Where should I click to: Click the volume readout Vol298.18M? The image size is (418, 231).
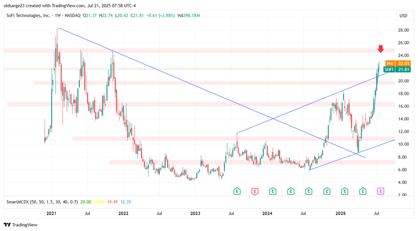tap(189, 15)
